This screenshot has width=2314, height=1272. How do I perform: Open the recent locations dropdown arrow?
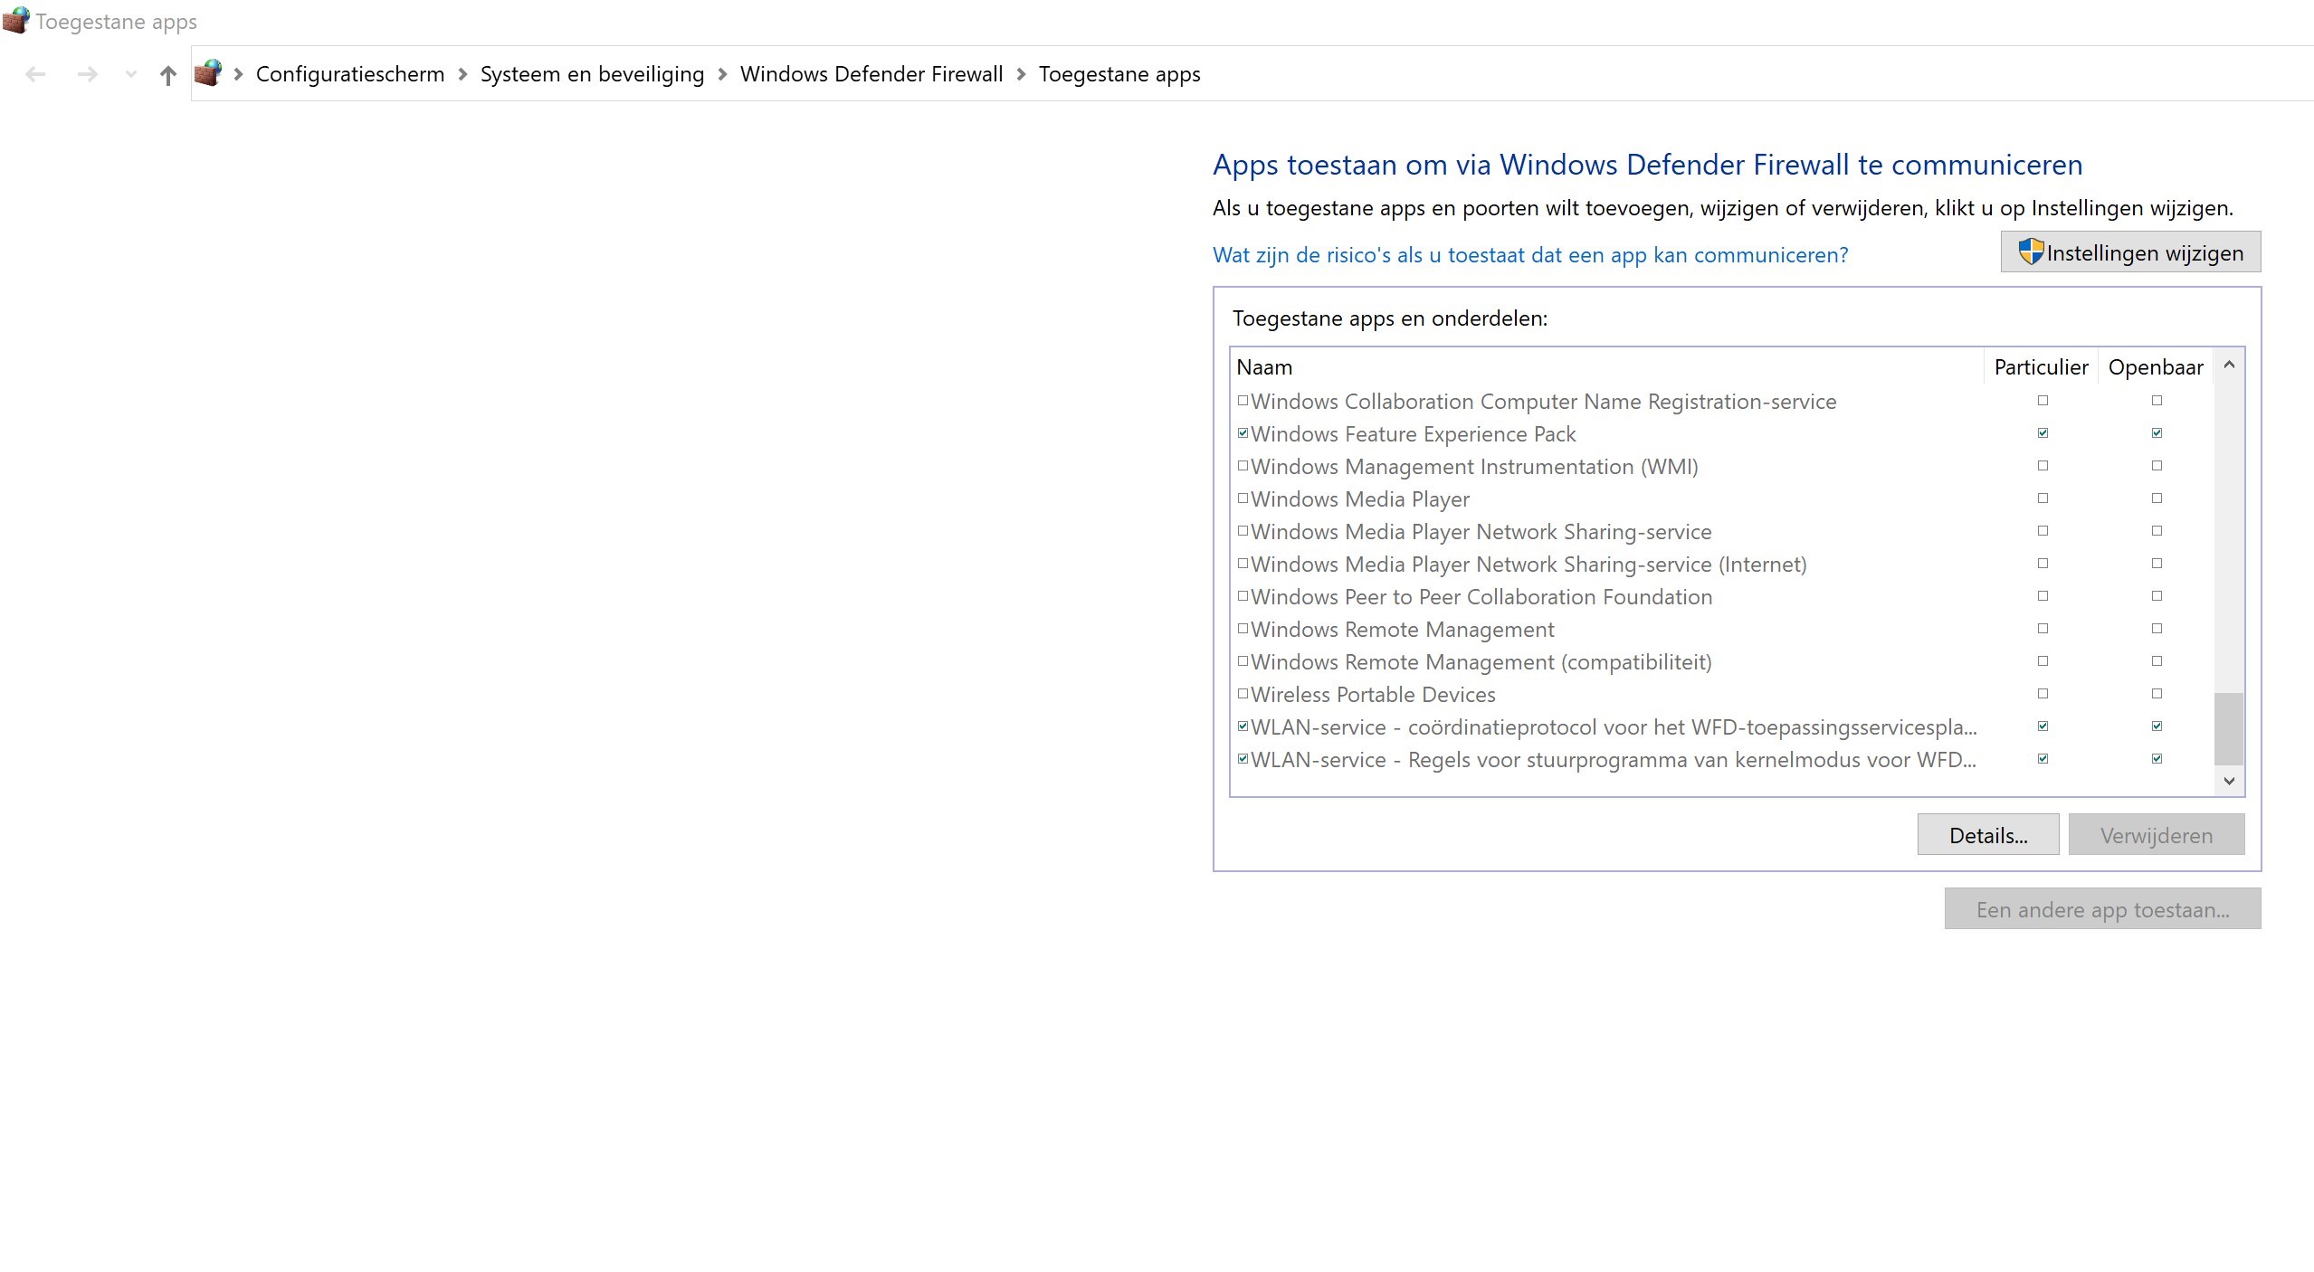(x=131, y=74)
